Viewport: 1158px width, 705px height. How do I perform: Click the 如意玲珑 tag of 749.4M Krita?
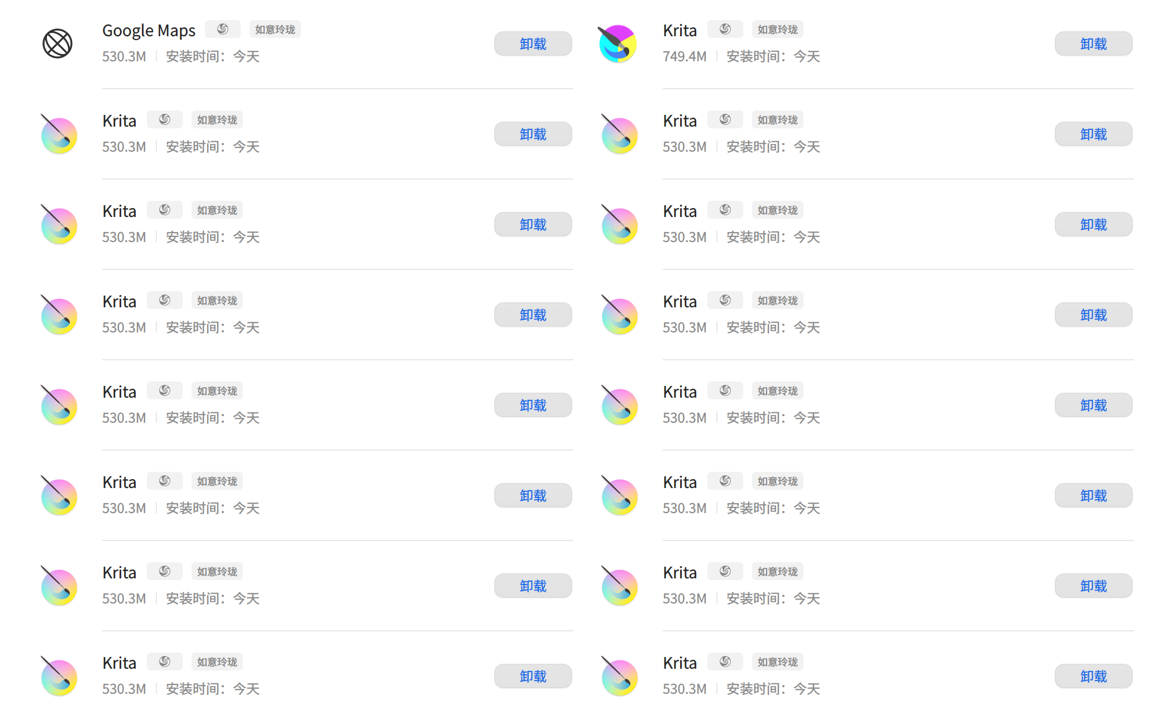pos(778,29)
